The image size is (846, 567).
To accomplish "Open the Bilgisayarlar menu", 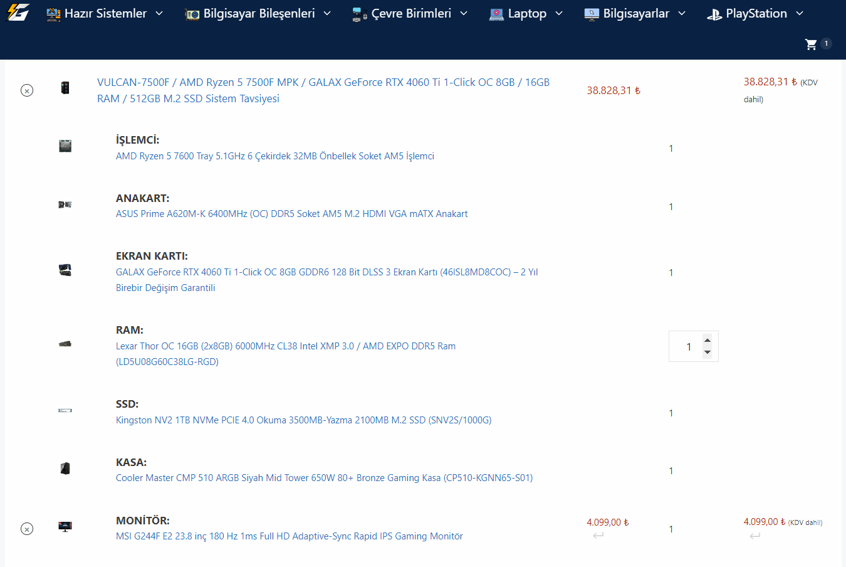I will (635, 13).
